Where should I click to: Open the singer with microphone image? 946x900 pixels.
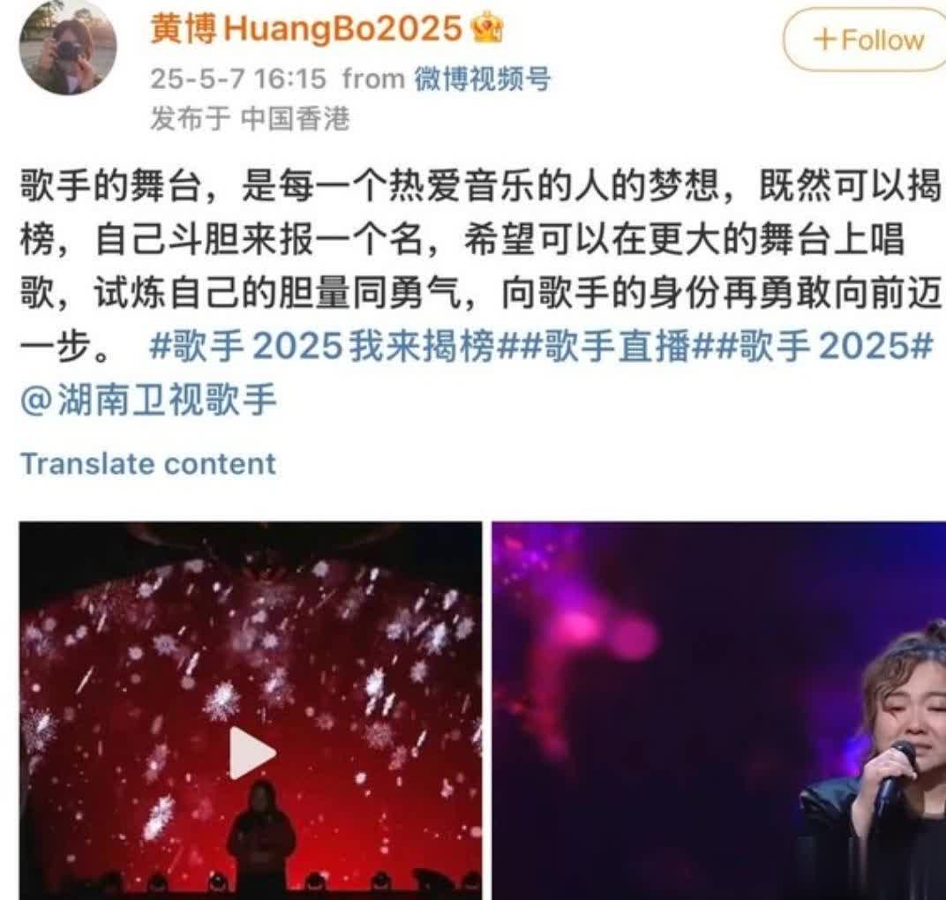click(x=719, y=710)
